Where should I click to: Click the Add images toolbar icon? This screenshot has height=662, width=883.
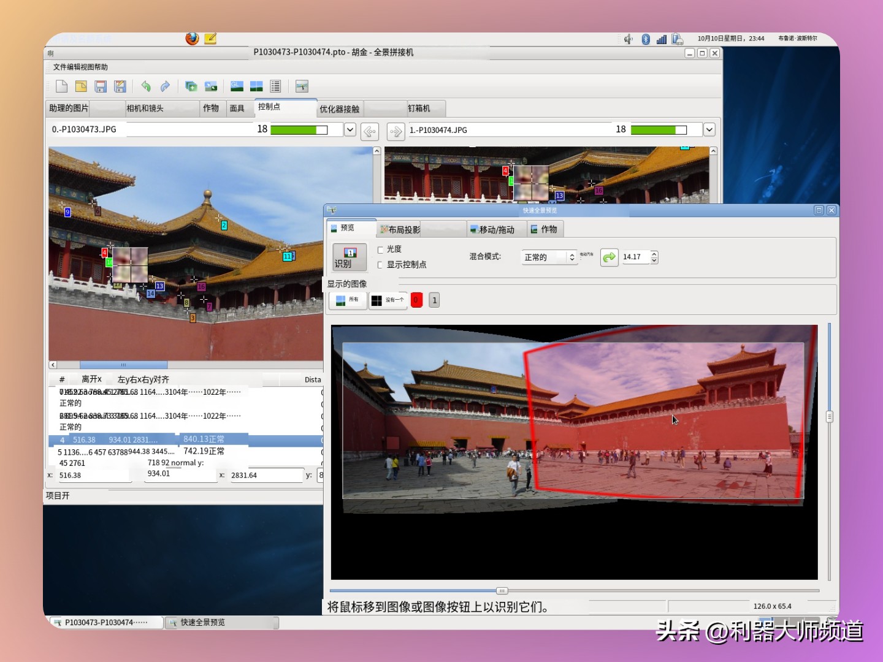(x=191, y=86)
